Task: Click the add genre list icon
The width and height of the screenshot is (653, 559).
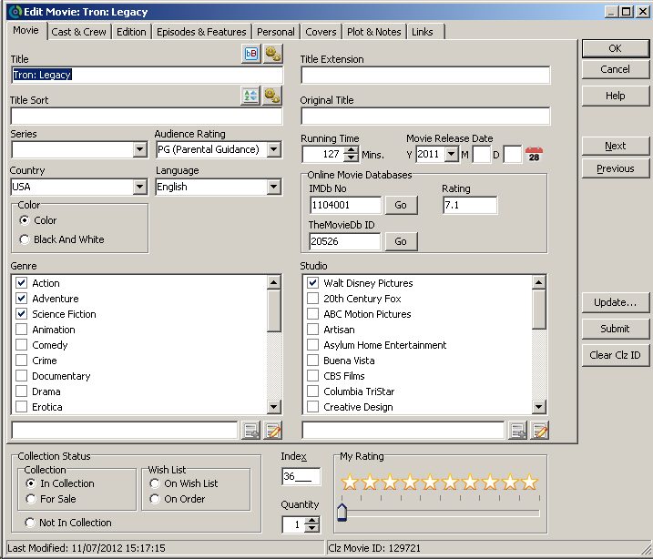Action: [251, 431]
